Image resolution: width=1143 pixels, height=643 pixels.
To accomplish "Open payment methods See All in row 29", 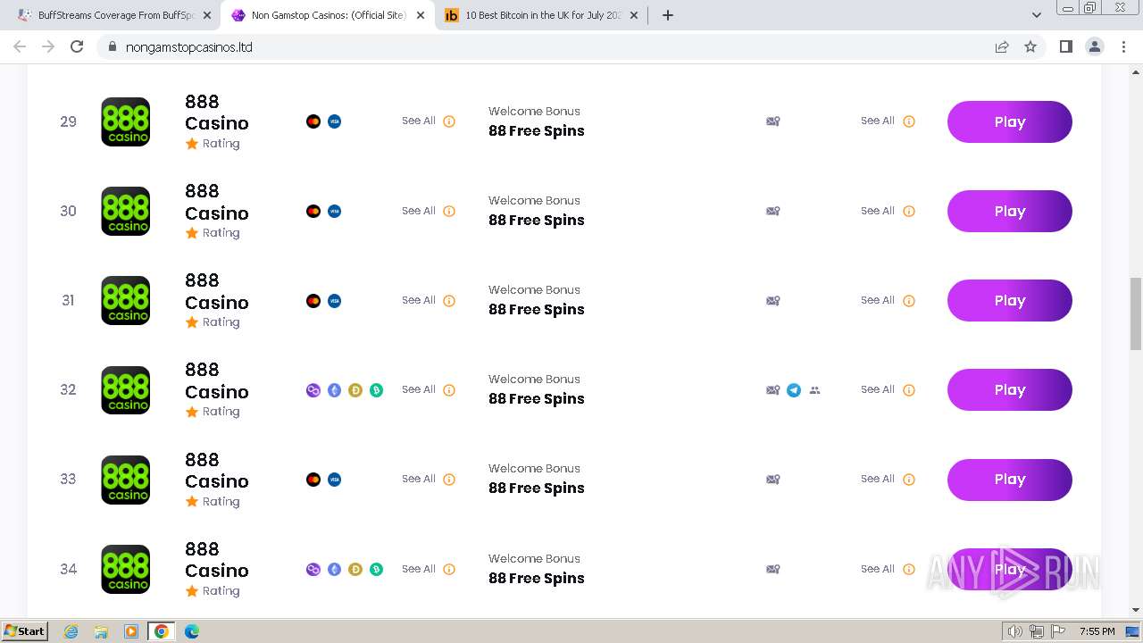I will [x=419, y=121].
